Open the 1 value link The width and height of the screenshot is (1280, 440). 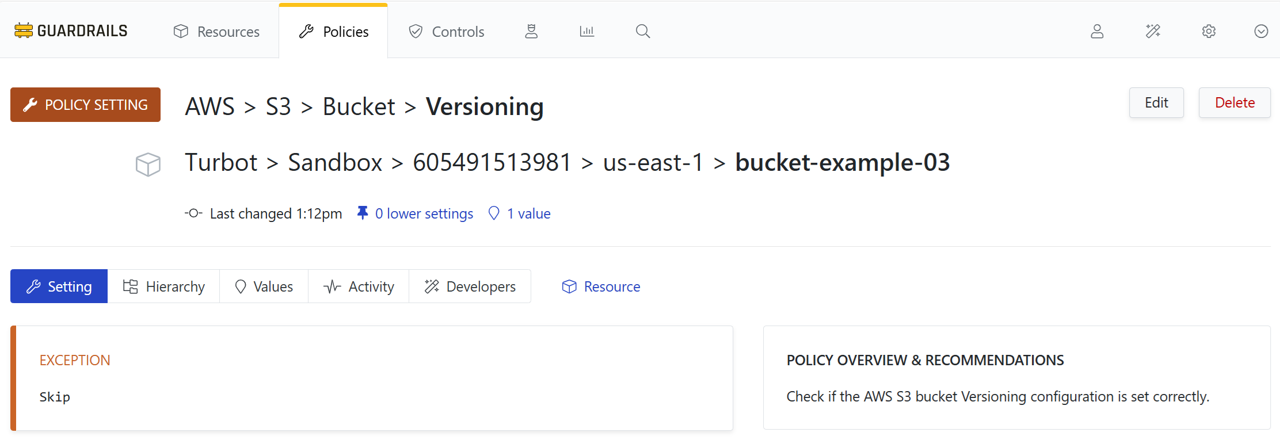click(x=528, y=214)
